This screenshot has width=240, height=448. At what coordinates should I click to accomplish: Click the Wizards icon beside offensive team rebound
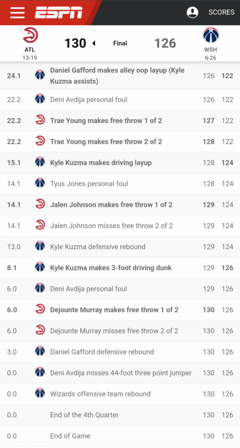[x=40, y=394]
